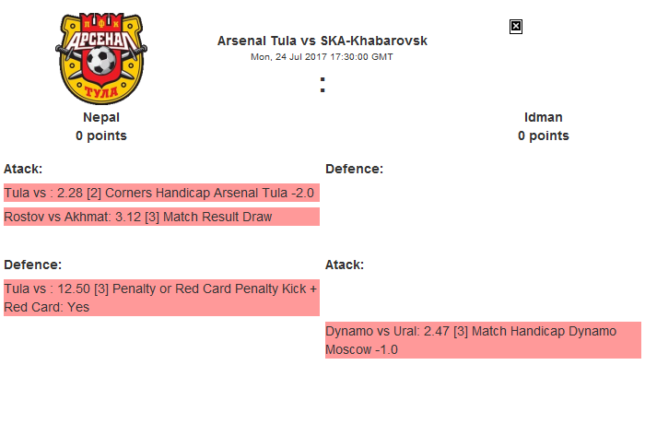Click the 0 points label under Nepal
Image resolution: width=645 pixels, height=424 pixels.
[101, 135]
